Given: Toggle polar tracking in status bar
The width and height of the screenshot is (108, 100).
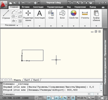Looking at the screenshot, I should click(49, 98).
